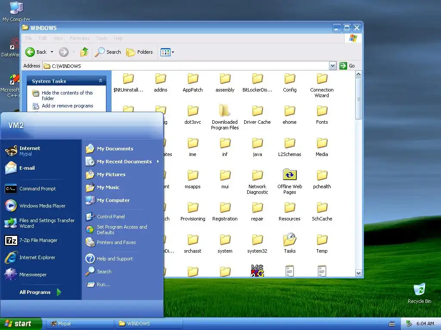Click the Up folder toolbar icon

click(x=84, y=52)
